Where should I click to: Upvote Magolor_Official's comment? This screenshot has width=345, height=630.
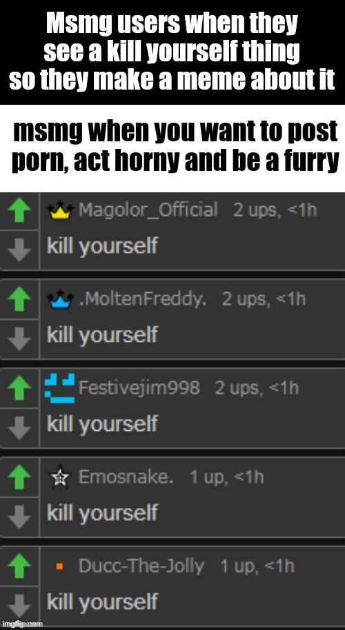pos(19,212)
